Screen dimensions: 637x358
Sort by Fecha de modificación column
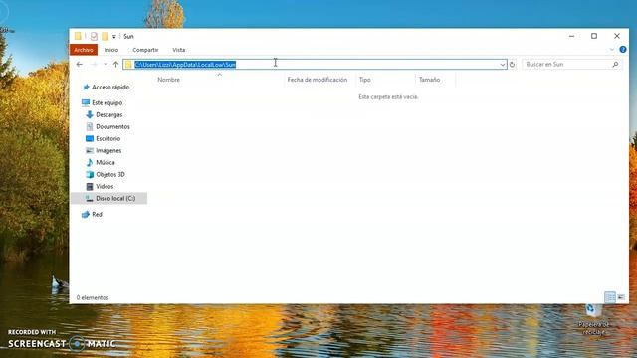coord(318,80)
